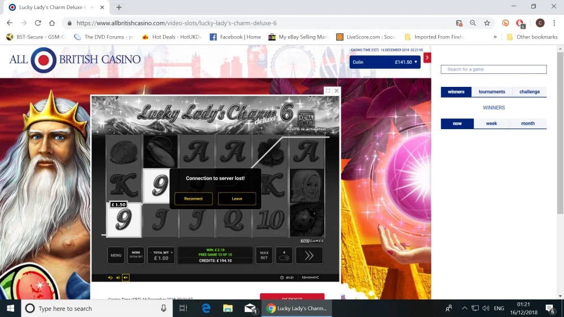Open the slot game MENU button
This screenshot has height=317, width=564.
(x=116, y=256)
